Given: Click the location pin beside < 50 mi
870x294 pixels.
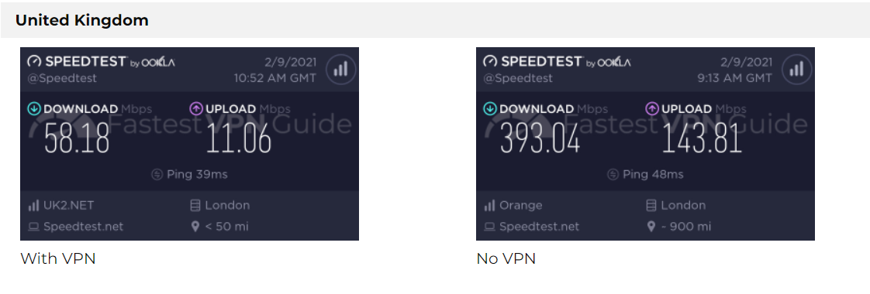Looking at the screenshot, I should pos(195,227).
